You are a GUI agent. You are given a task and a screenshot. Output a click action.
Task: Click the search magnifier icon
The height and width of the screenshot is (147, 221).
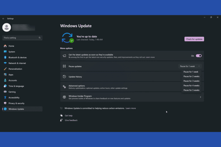pyautogui.click(x=39, y=38)
